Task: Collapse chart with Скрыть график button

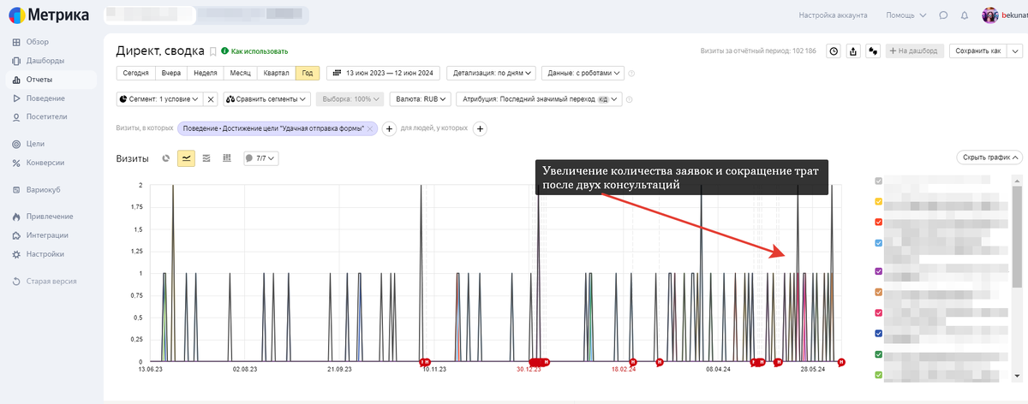Action: (989, 157)
